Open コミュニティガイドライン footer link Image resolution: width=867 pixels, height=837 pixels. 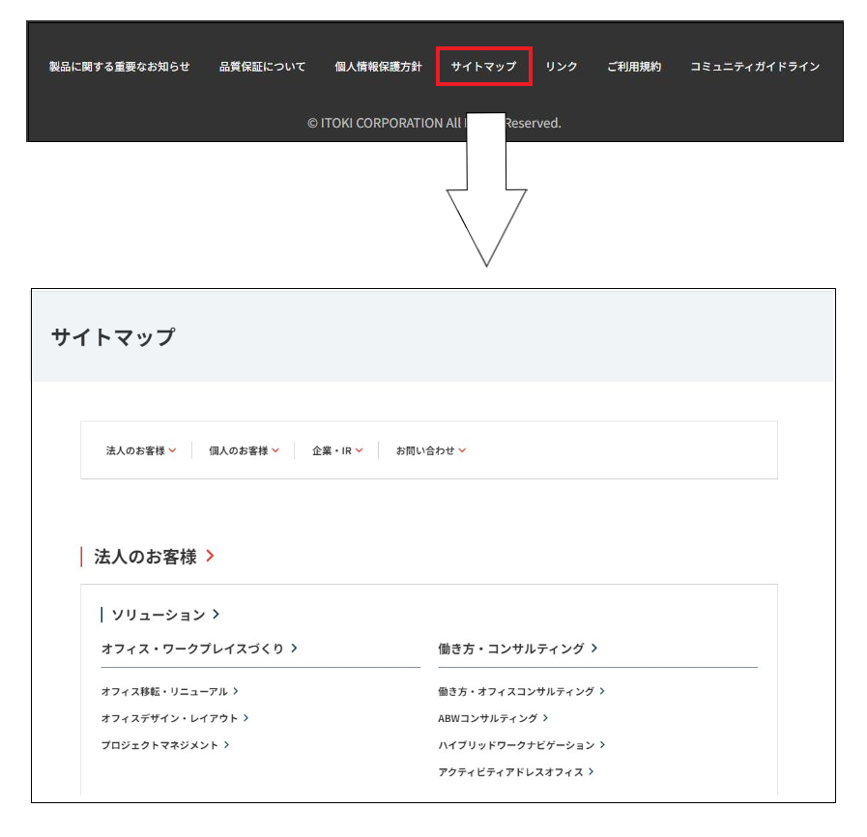[754, 67]
